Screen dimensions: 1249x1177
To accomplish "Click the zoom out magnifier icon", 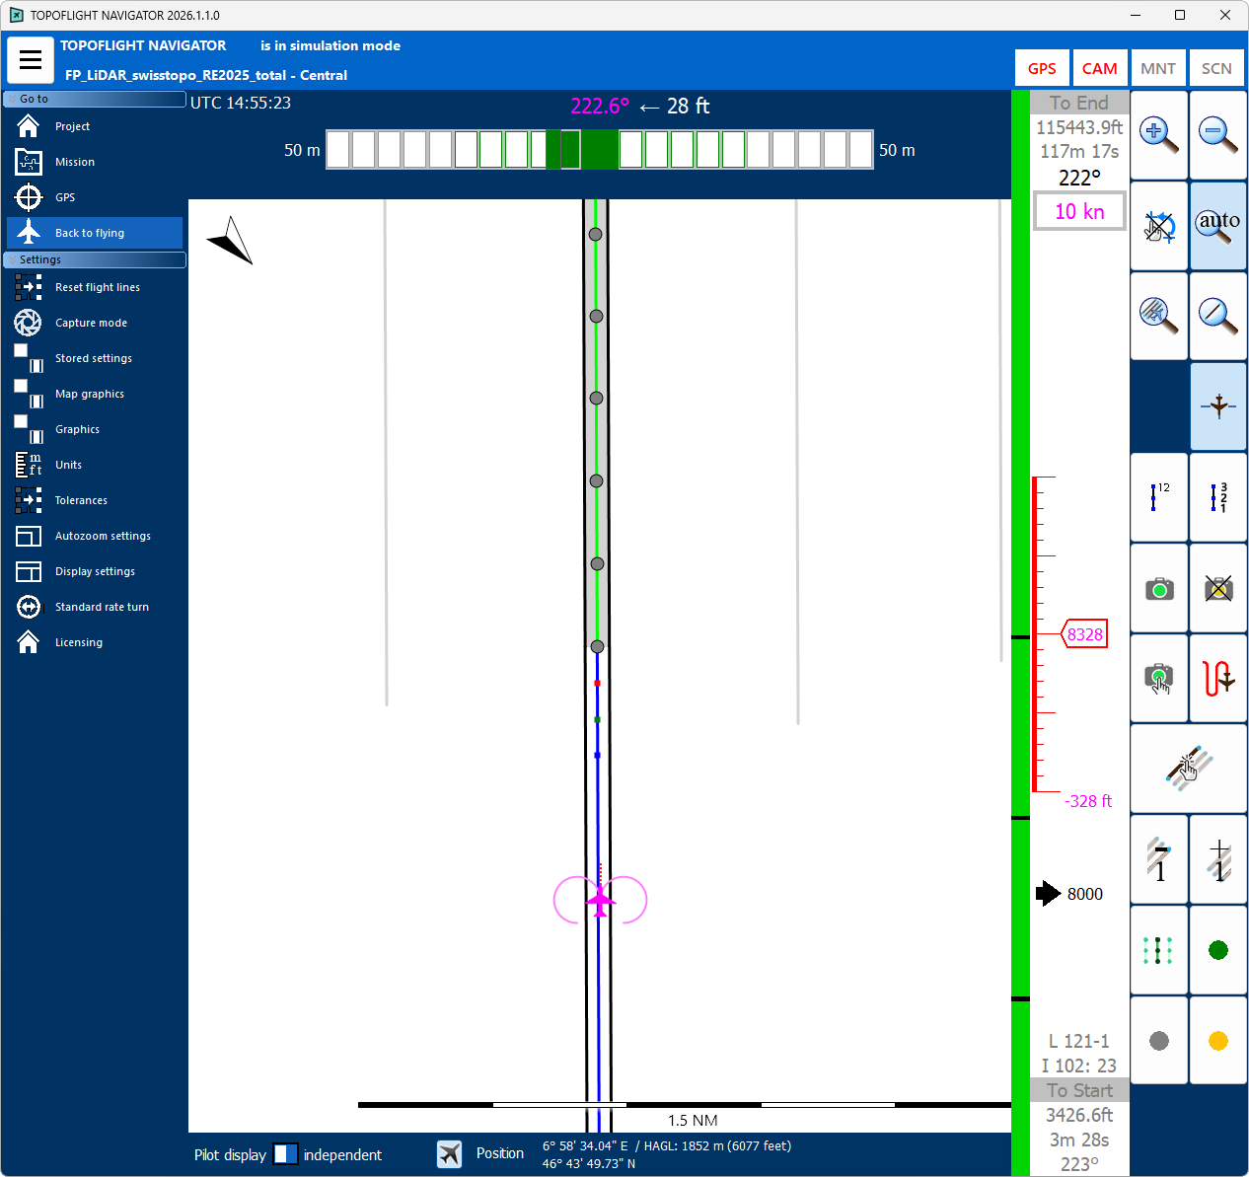I will pyautogui.click(x=1218, y=135).
